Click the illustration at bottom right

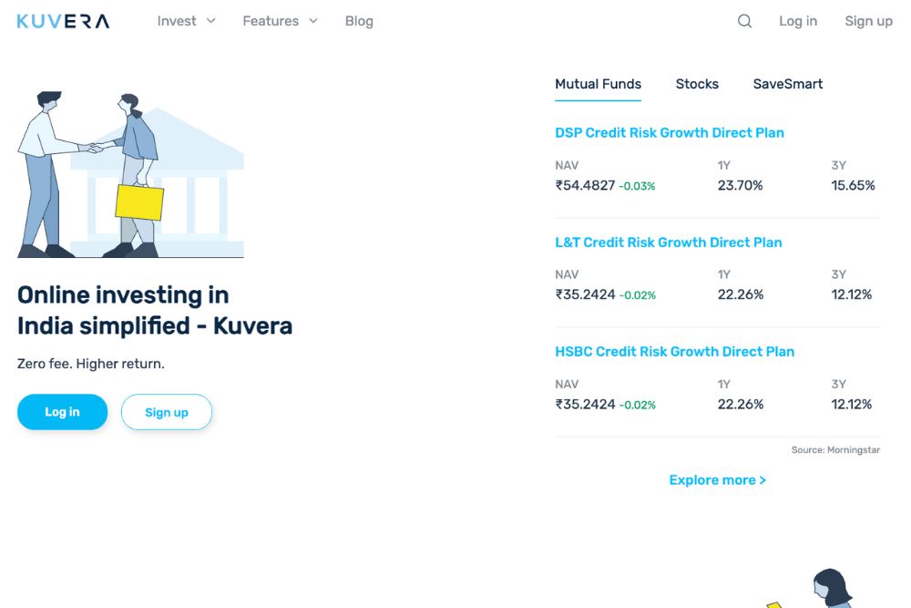click(824, 589)
